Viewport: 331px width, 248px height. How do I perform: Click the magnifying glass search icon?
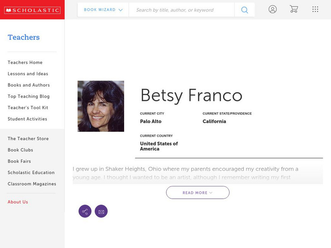(x=245, y=10)
